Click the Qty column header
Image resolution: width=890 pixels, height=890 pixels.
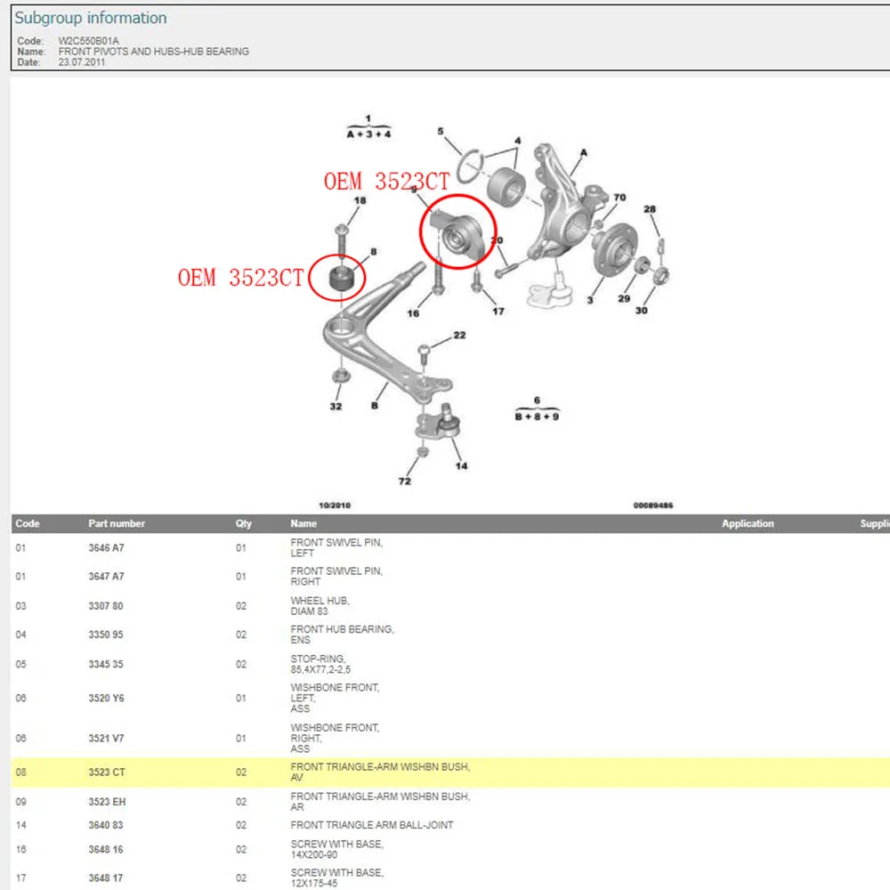pos(244,523)
